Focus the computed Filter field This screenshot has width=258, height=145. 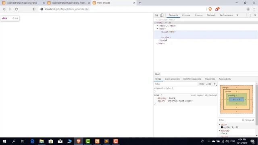click(230, 120)
